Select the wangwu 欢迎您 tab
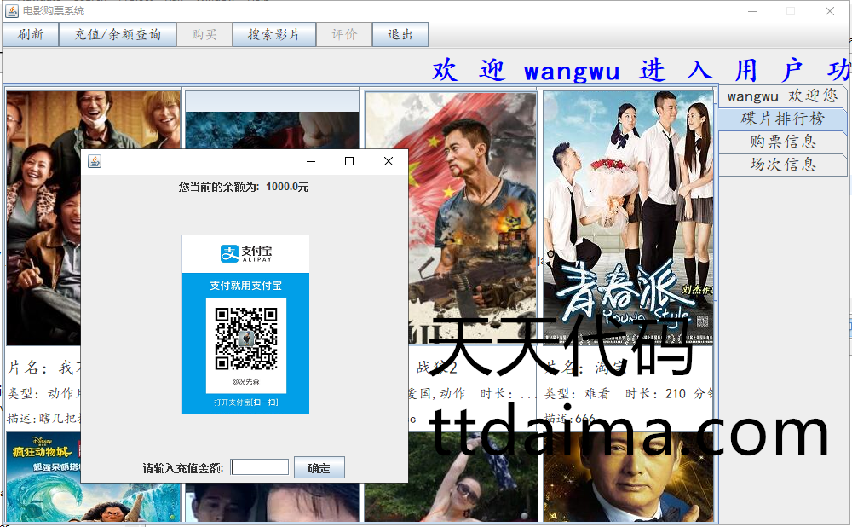 coord(782,96)
